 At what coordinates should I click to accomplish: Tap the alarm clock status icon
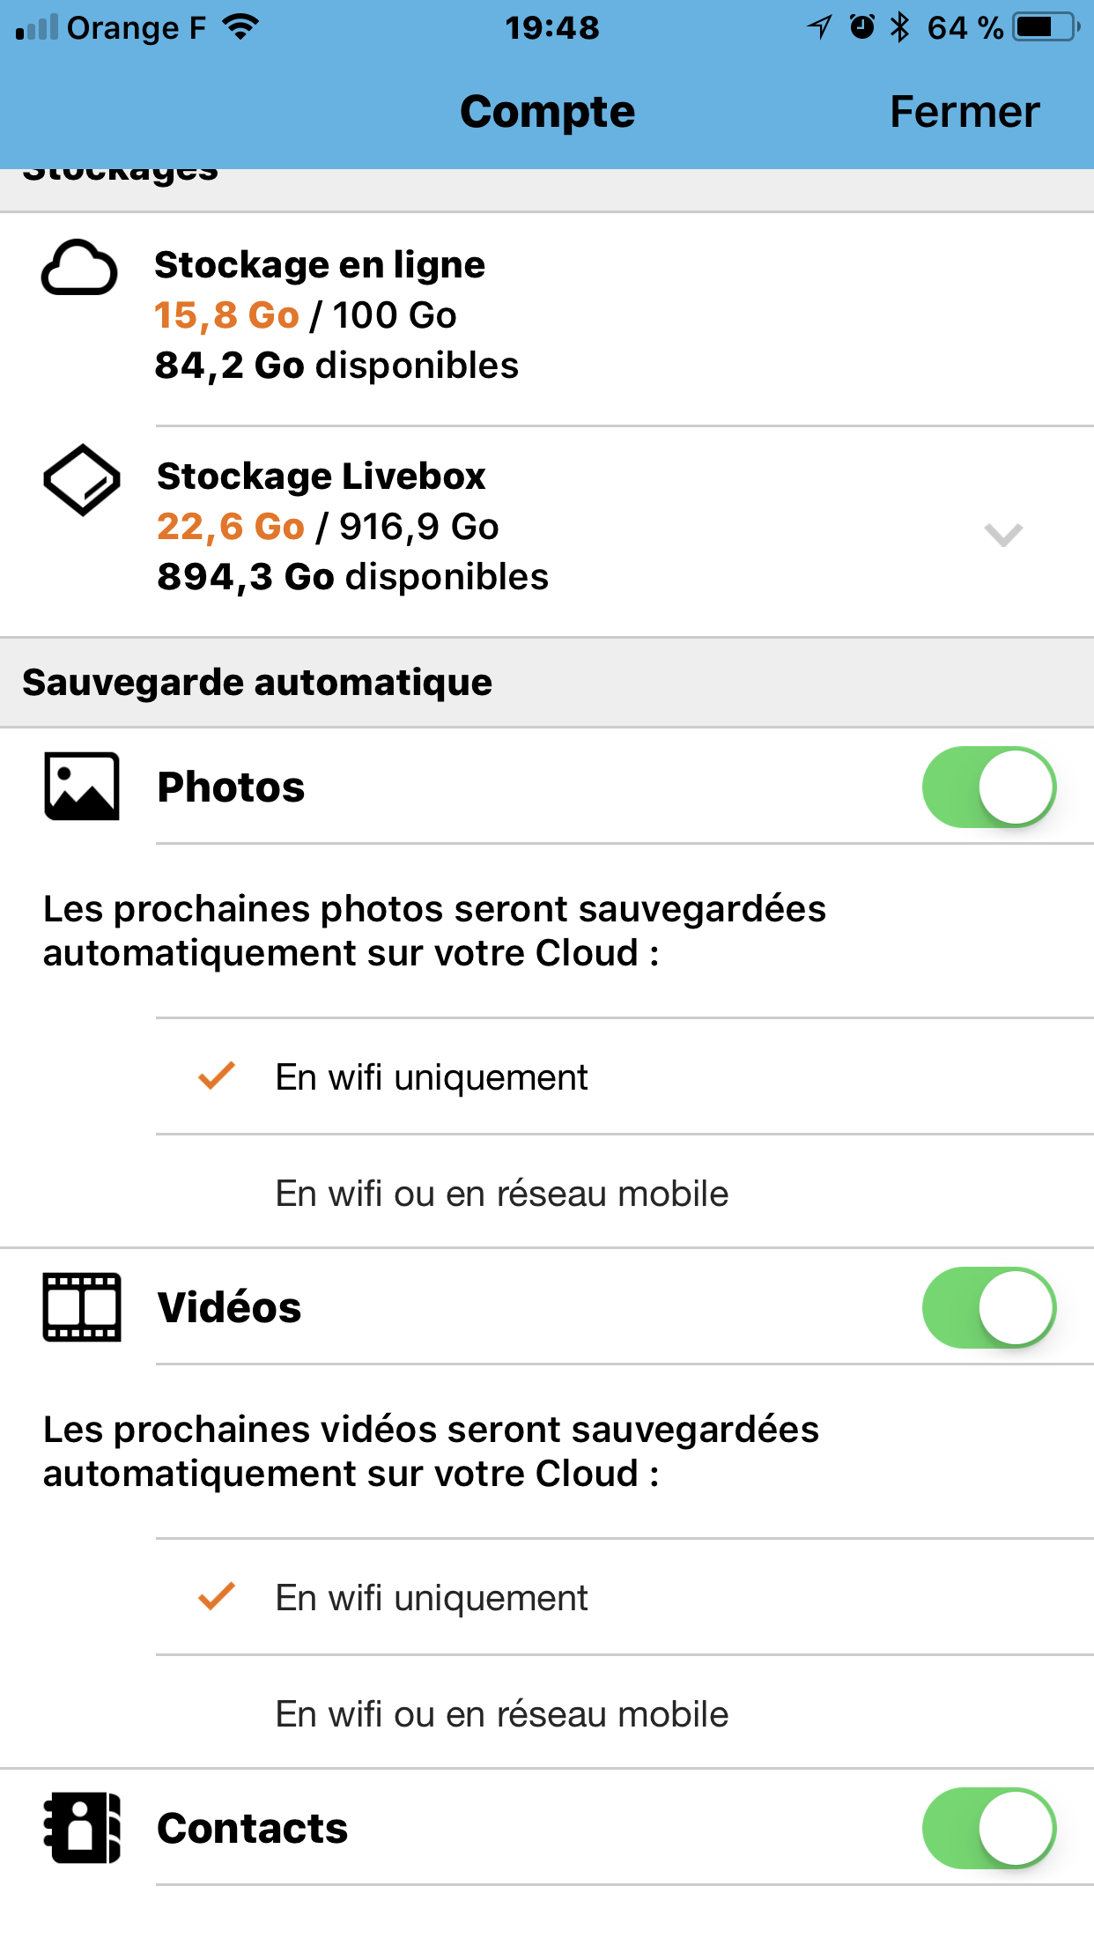coord(861,28)
